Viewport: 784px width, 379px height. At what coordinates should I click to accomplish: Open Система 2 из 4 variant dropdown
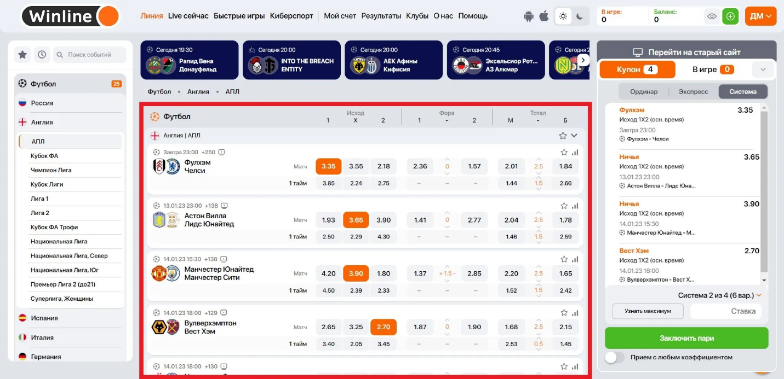[x=720, y=295]
